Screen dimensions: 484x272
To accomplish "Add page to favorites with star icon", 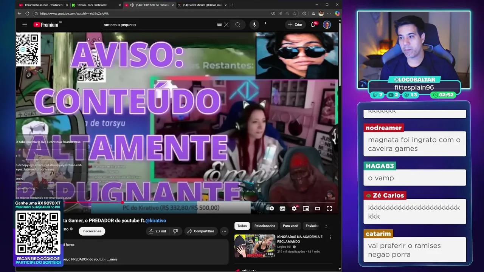I will coord(295,13).
